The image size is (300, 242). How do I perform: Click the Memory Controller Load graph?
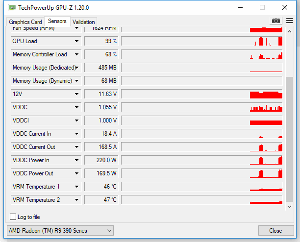(x=202, y=54)
